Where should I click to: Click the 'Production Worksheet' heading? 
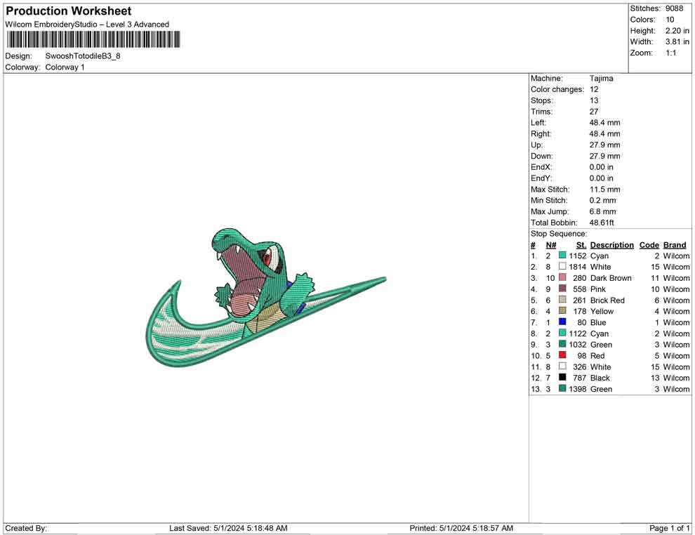pyautogui.click(x=69, y=11)
